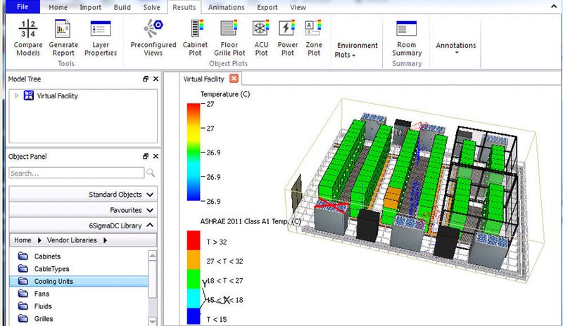
Task: Open the Annotations dropdown
Action: coord(455,48)
